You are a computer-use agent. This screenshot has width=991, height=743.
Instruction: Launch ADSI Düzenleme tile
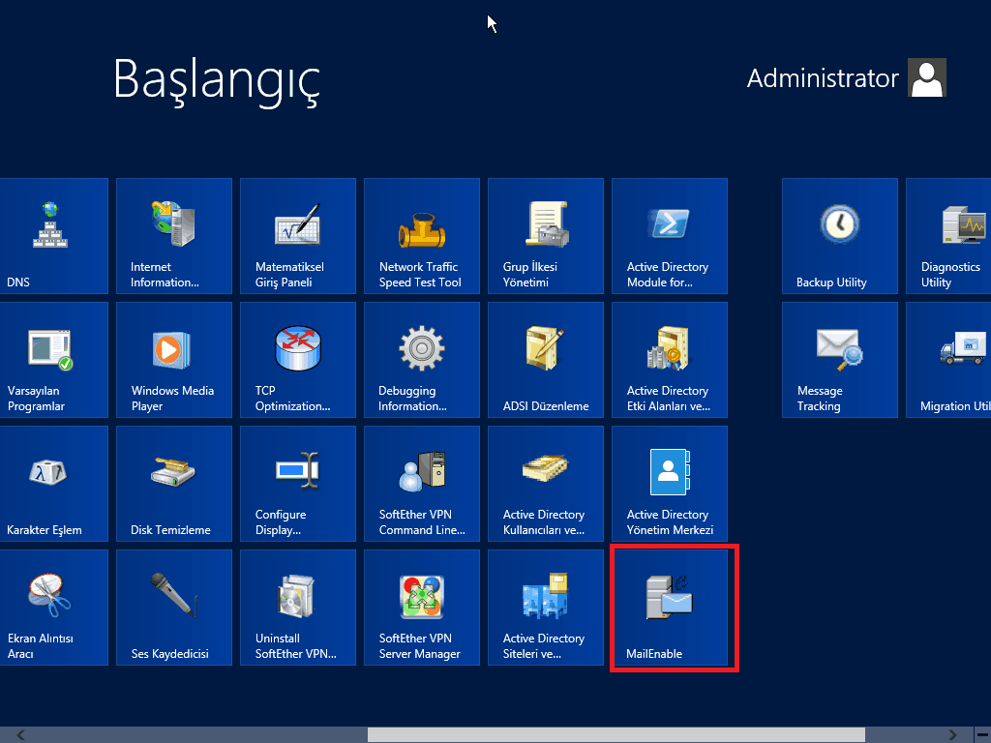(x=546, y=360)
